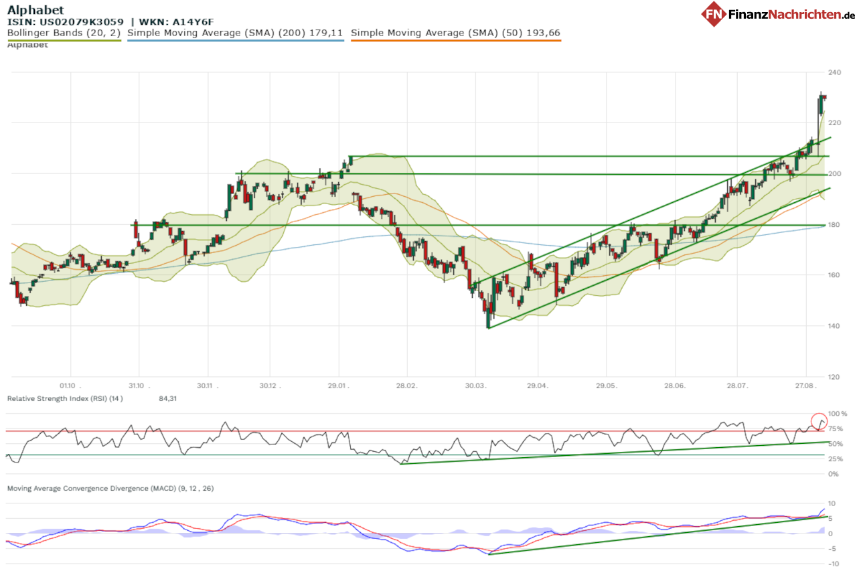This screenshot has width=857, height=569.
Task: Click the blue SMA 200 legend line
Action: (x=235, y=40)
